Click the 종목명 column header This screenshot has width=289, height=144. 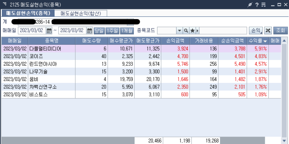point(52,41)
